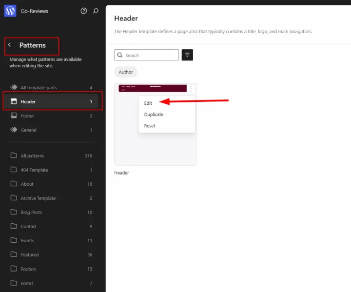Screen dimensions: 351x292
Task: Click the Go-Reviews site title
Action: [x=35, y=11]
